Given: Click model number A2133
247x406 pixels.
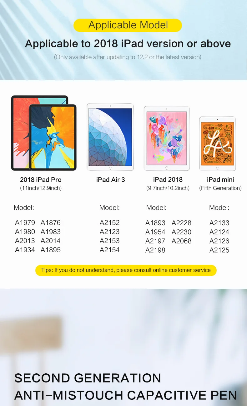Looking at the screenshot, I should [x=219, y=223].
